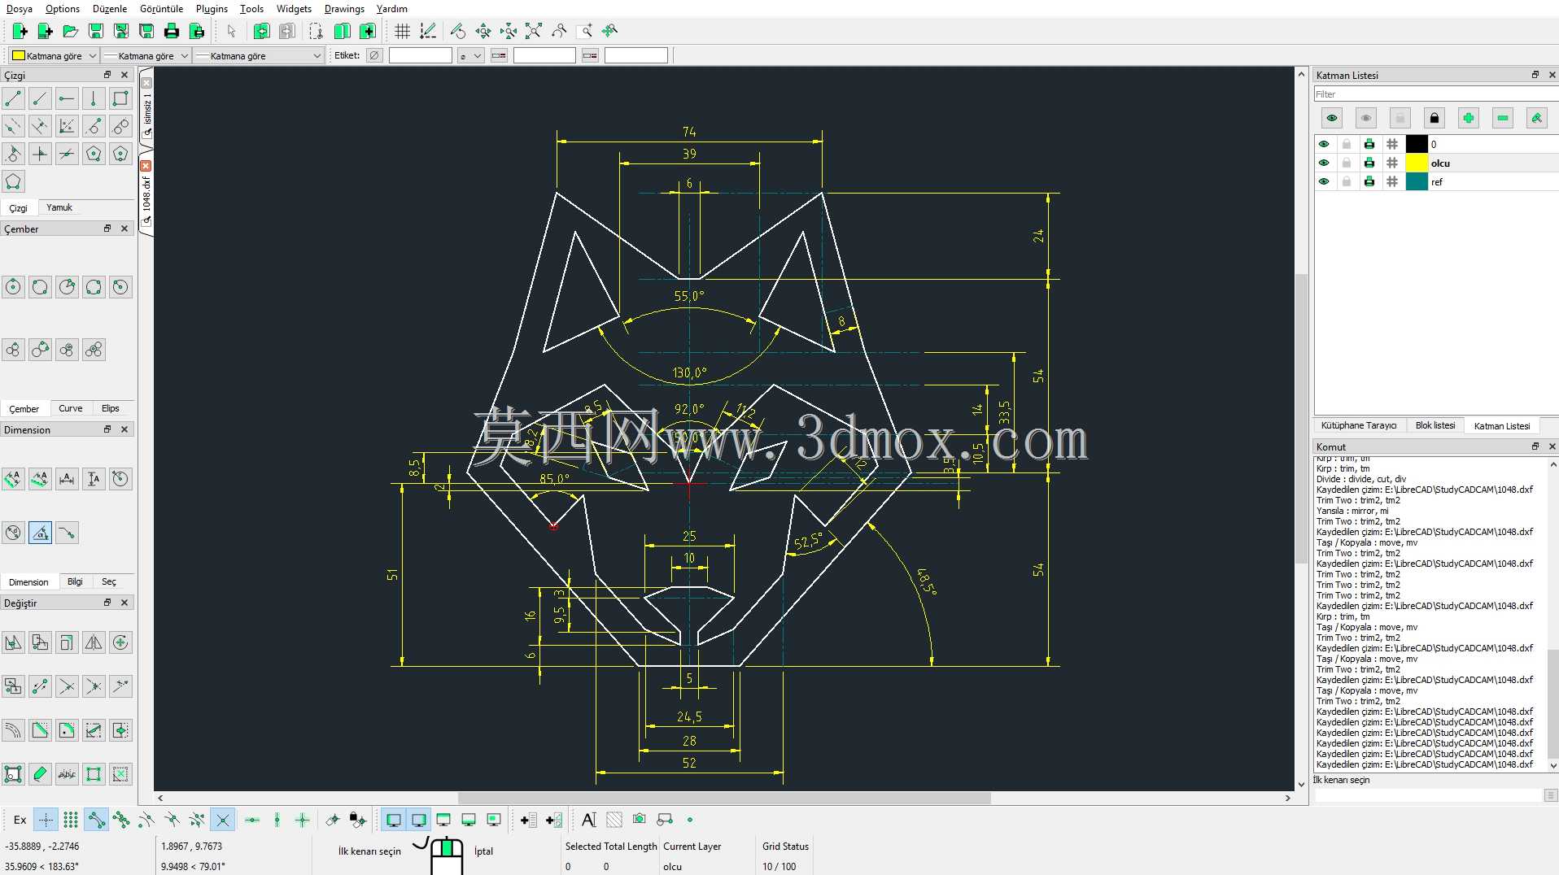Switch to the Bilgi tab
1559x875 pixels.
click(x=75, y=582)
